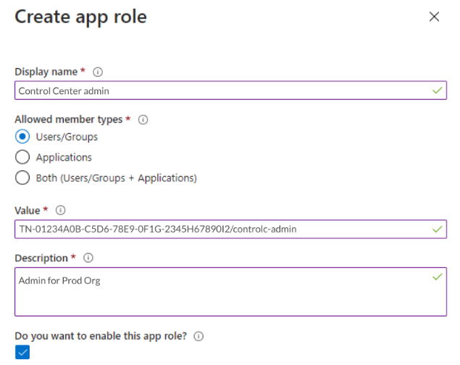Open the Allowed member types info icon
The image size is (460, 365).
click(x=143, y=119)
